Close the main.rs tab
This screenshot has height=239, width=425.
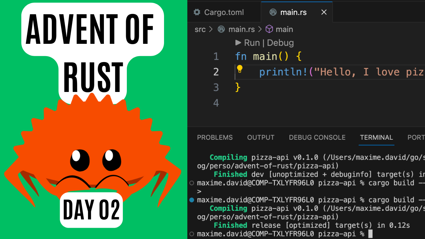[324, 12]
